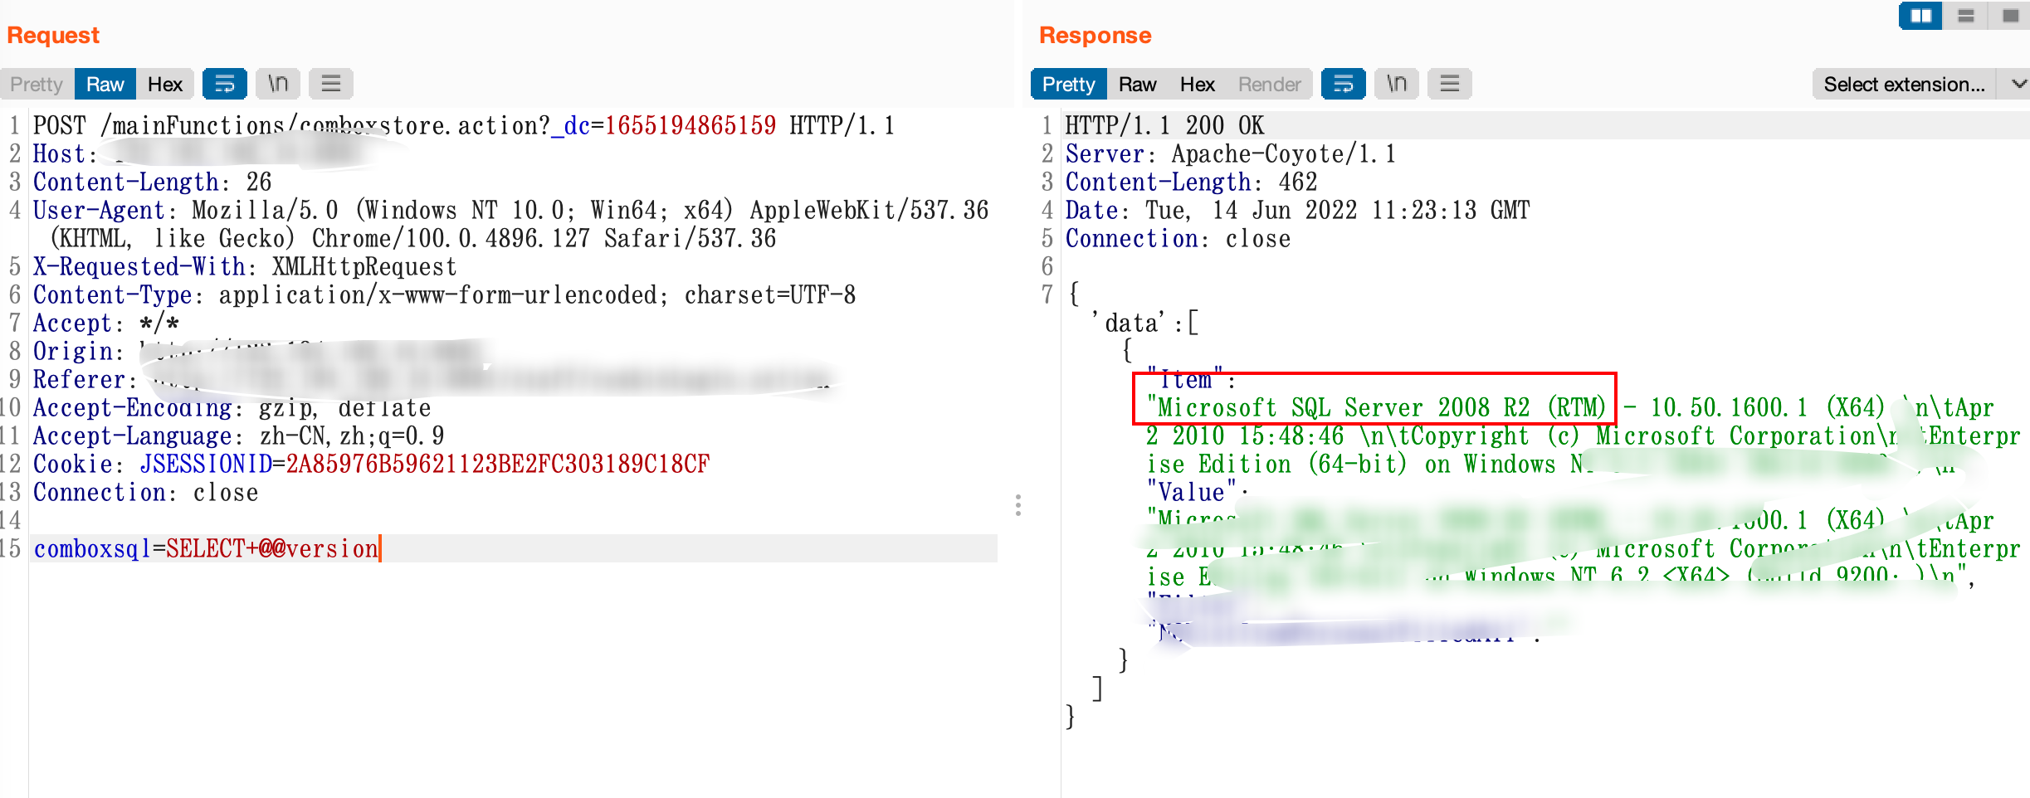Click the HTTP/1.1 200 OK status line
Screen dimensions: 2030x798
click(x=1164, y=125)
